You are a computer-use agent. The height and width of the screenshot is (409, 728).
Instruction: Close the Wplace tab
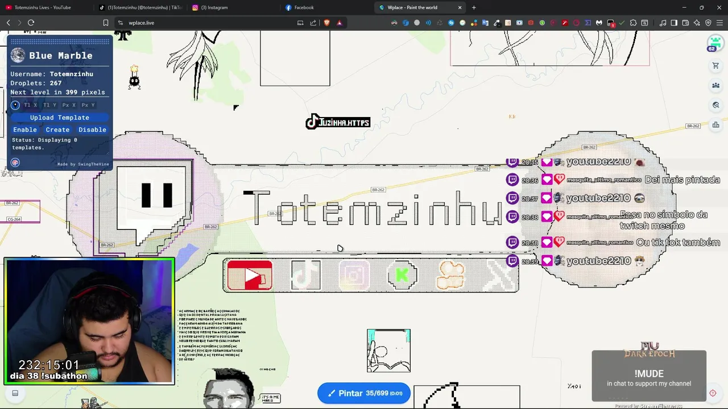(x=460, y=7)
